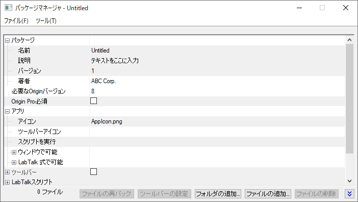Viewport: 358px width, 202px height.
Task: Select the 必要なOriginバージョン row label
Action: pos(39,91)
